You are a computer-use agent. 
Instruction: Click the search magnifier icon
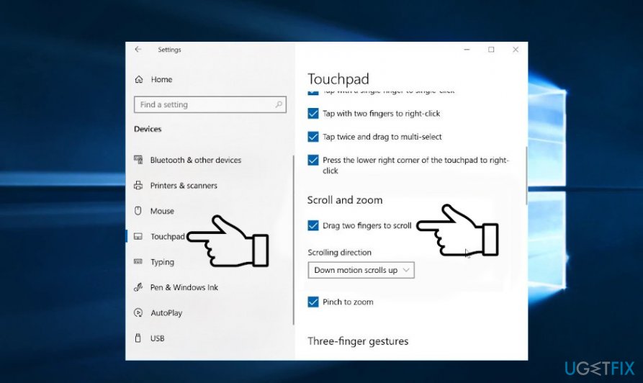pos(279,104)
